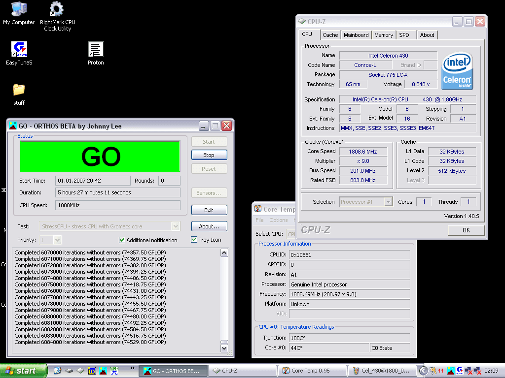Click the green GO status panel

(x=100, y=156)
